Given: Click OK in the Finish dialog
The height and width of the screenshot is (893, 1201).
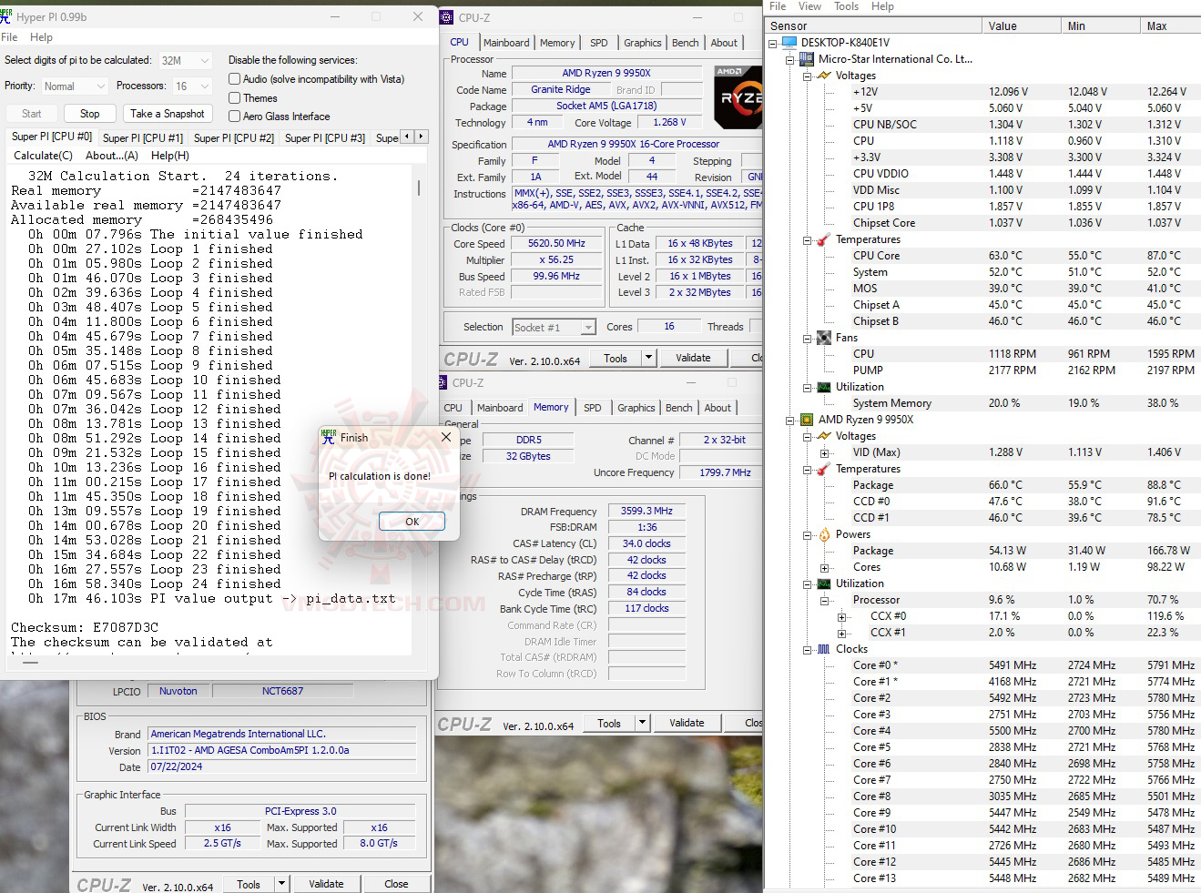Looking at the screenshot, I should click(412, 522).
